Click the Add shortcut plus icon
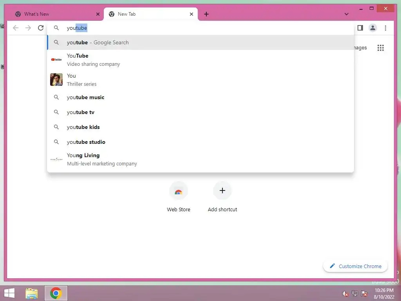The height and width of the screenshot is (301, 401). (222, 190)
